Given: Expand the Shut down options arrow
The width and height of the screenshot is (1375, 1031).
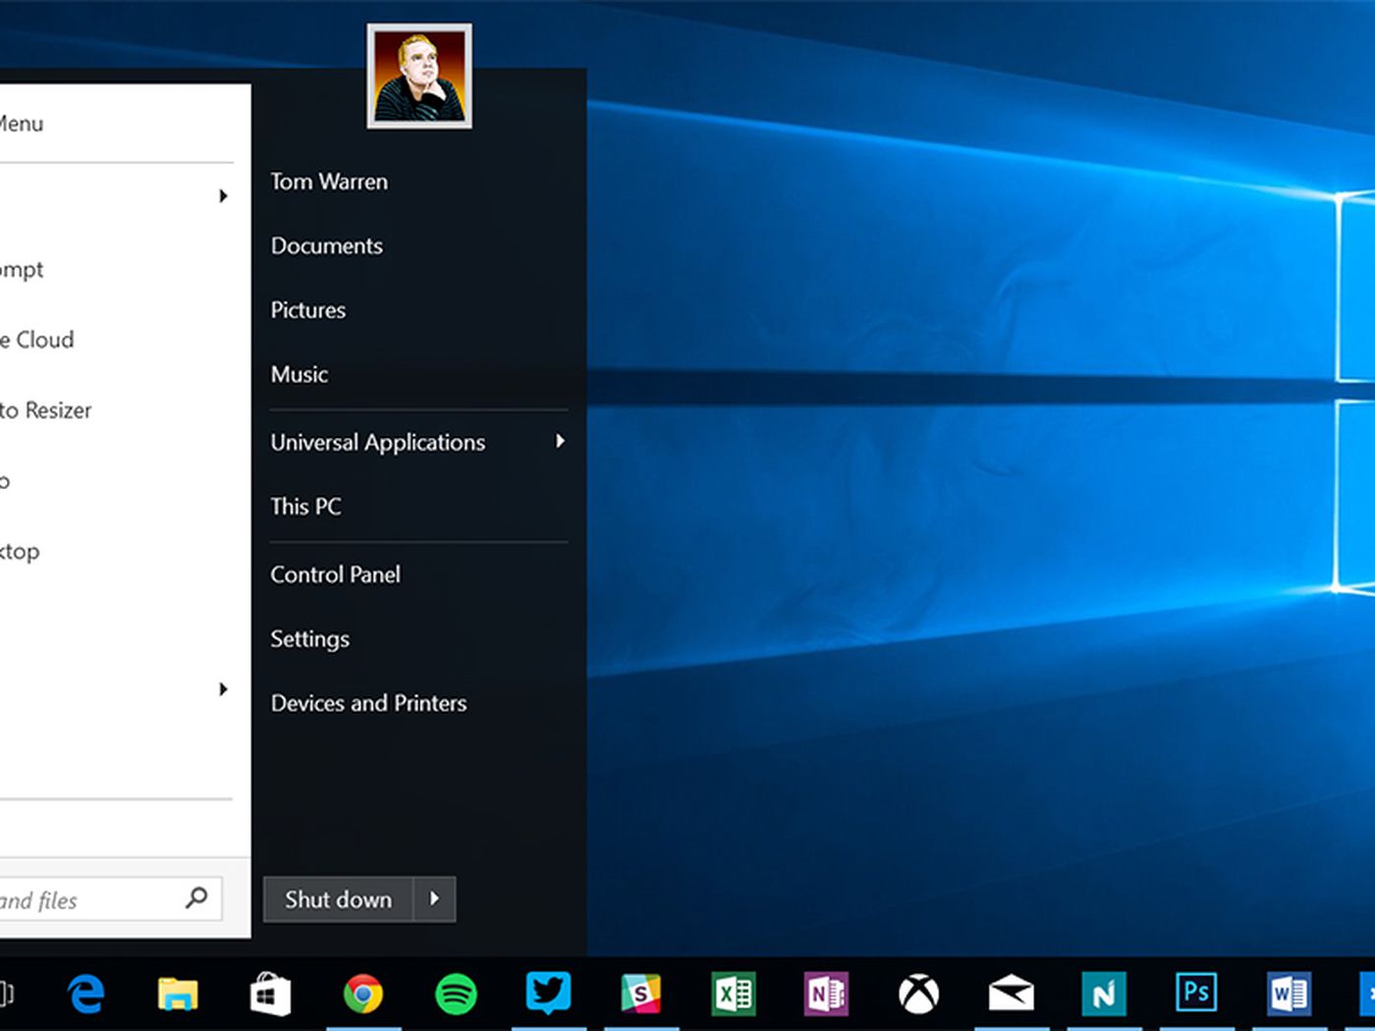Looking at the screenshot, I should (x=434, y=898).
